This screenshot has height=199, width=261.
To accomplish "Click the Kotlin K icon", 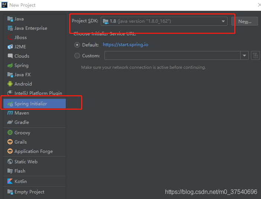I will tap(10, 181).
